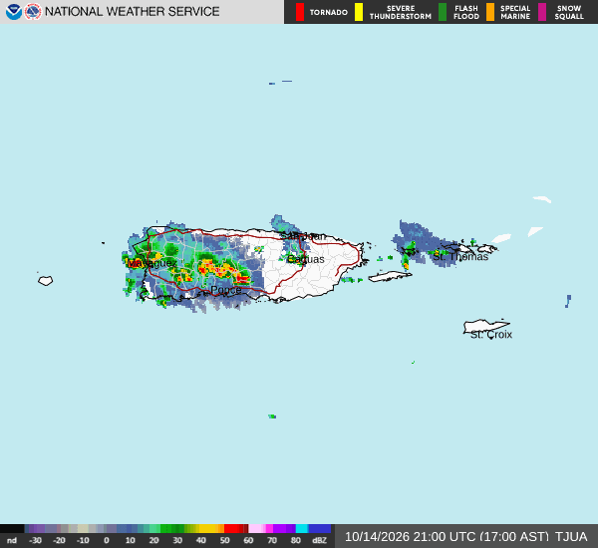Click the St. Croix island label
598x548 pixels.
[491, 335]
